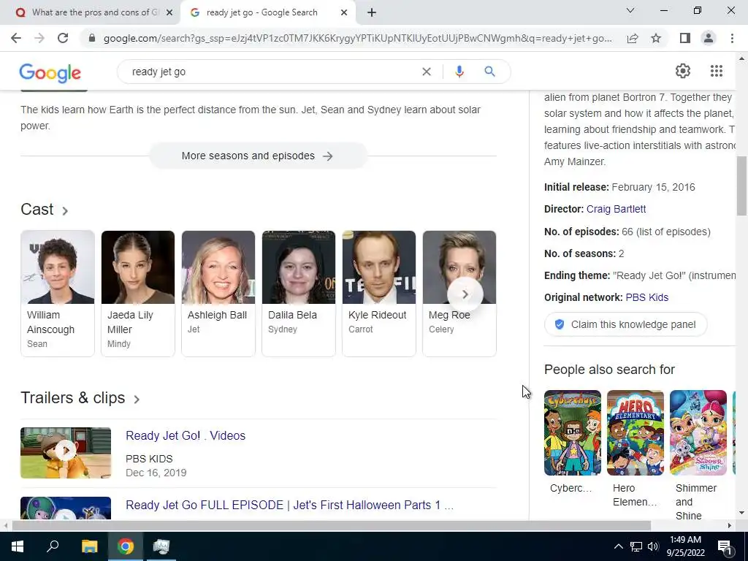Open More seasons and episodes
This screenshot has width=748, height=561.
click(258, 156)
